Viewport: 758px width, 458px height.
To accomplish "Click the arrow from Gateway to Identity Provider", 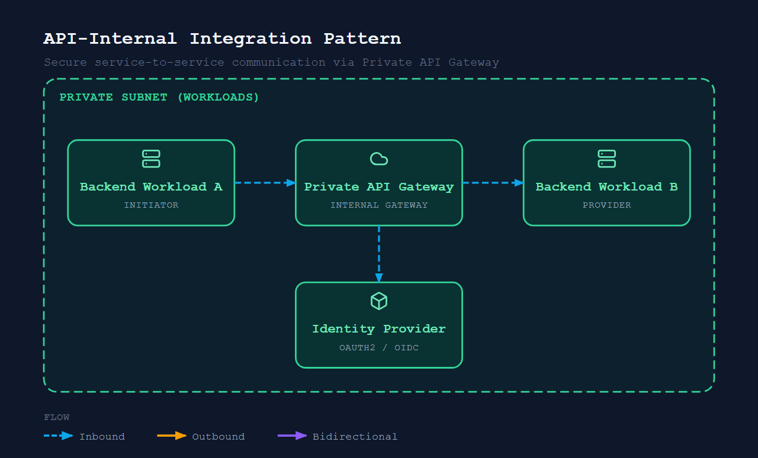I will (379, 254).
